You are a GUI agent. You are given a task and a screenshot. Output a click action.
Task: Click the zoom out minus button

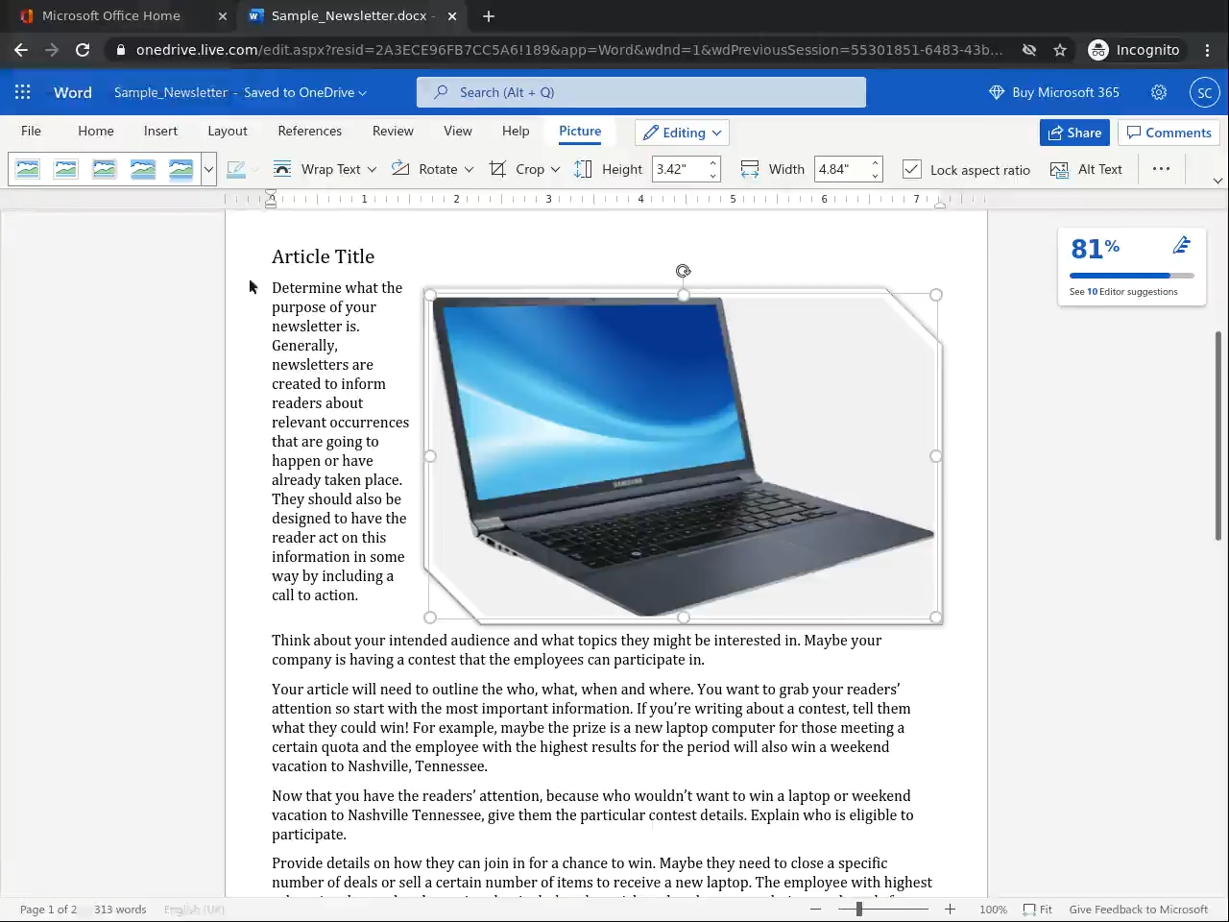(x=815, y=910)
